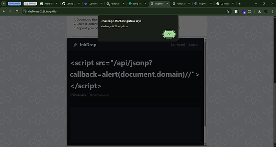The width and height of the screenshot is (276, 147).
Task: Bookmark this page with the star icon
Action: click(228, 11)
